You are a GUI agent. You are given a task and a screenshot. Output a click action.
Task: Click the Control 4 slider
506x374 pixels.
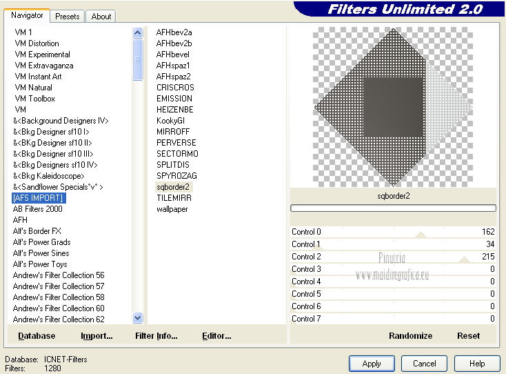[x=393, y=282]
